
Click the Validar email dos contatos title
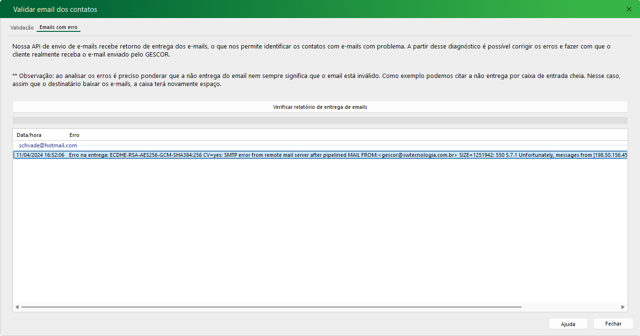[x=55, y=9]
